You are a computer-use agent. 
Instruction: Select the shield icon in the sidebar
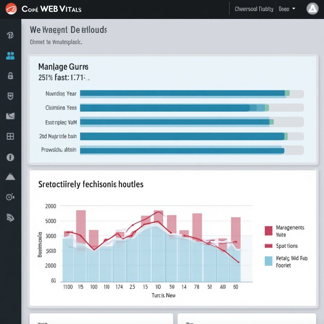[10, 96]
